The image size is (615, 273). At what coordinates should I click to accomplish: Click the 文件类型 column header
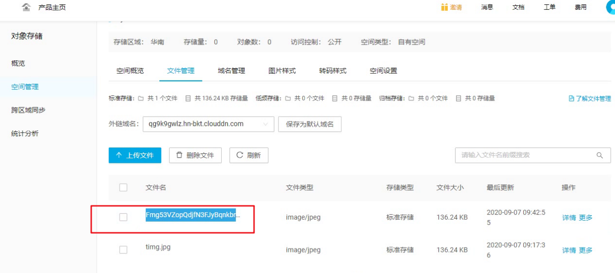[x=300, y=188]
